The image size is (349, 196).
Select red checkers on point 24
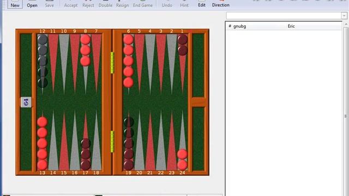182,160
